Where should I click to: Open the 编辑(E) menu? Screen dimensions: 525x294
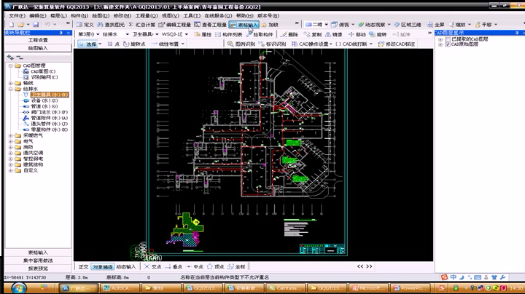pos(37,16)
